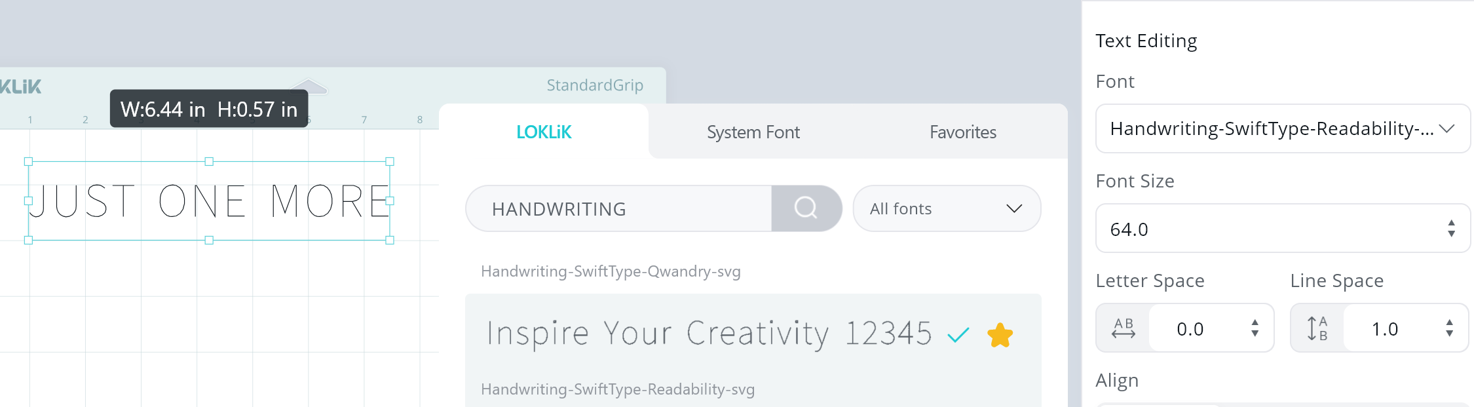Click the Handwriting-SwiftType-Readability-svg font name
1474x407 pixels.
point(618,389)
